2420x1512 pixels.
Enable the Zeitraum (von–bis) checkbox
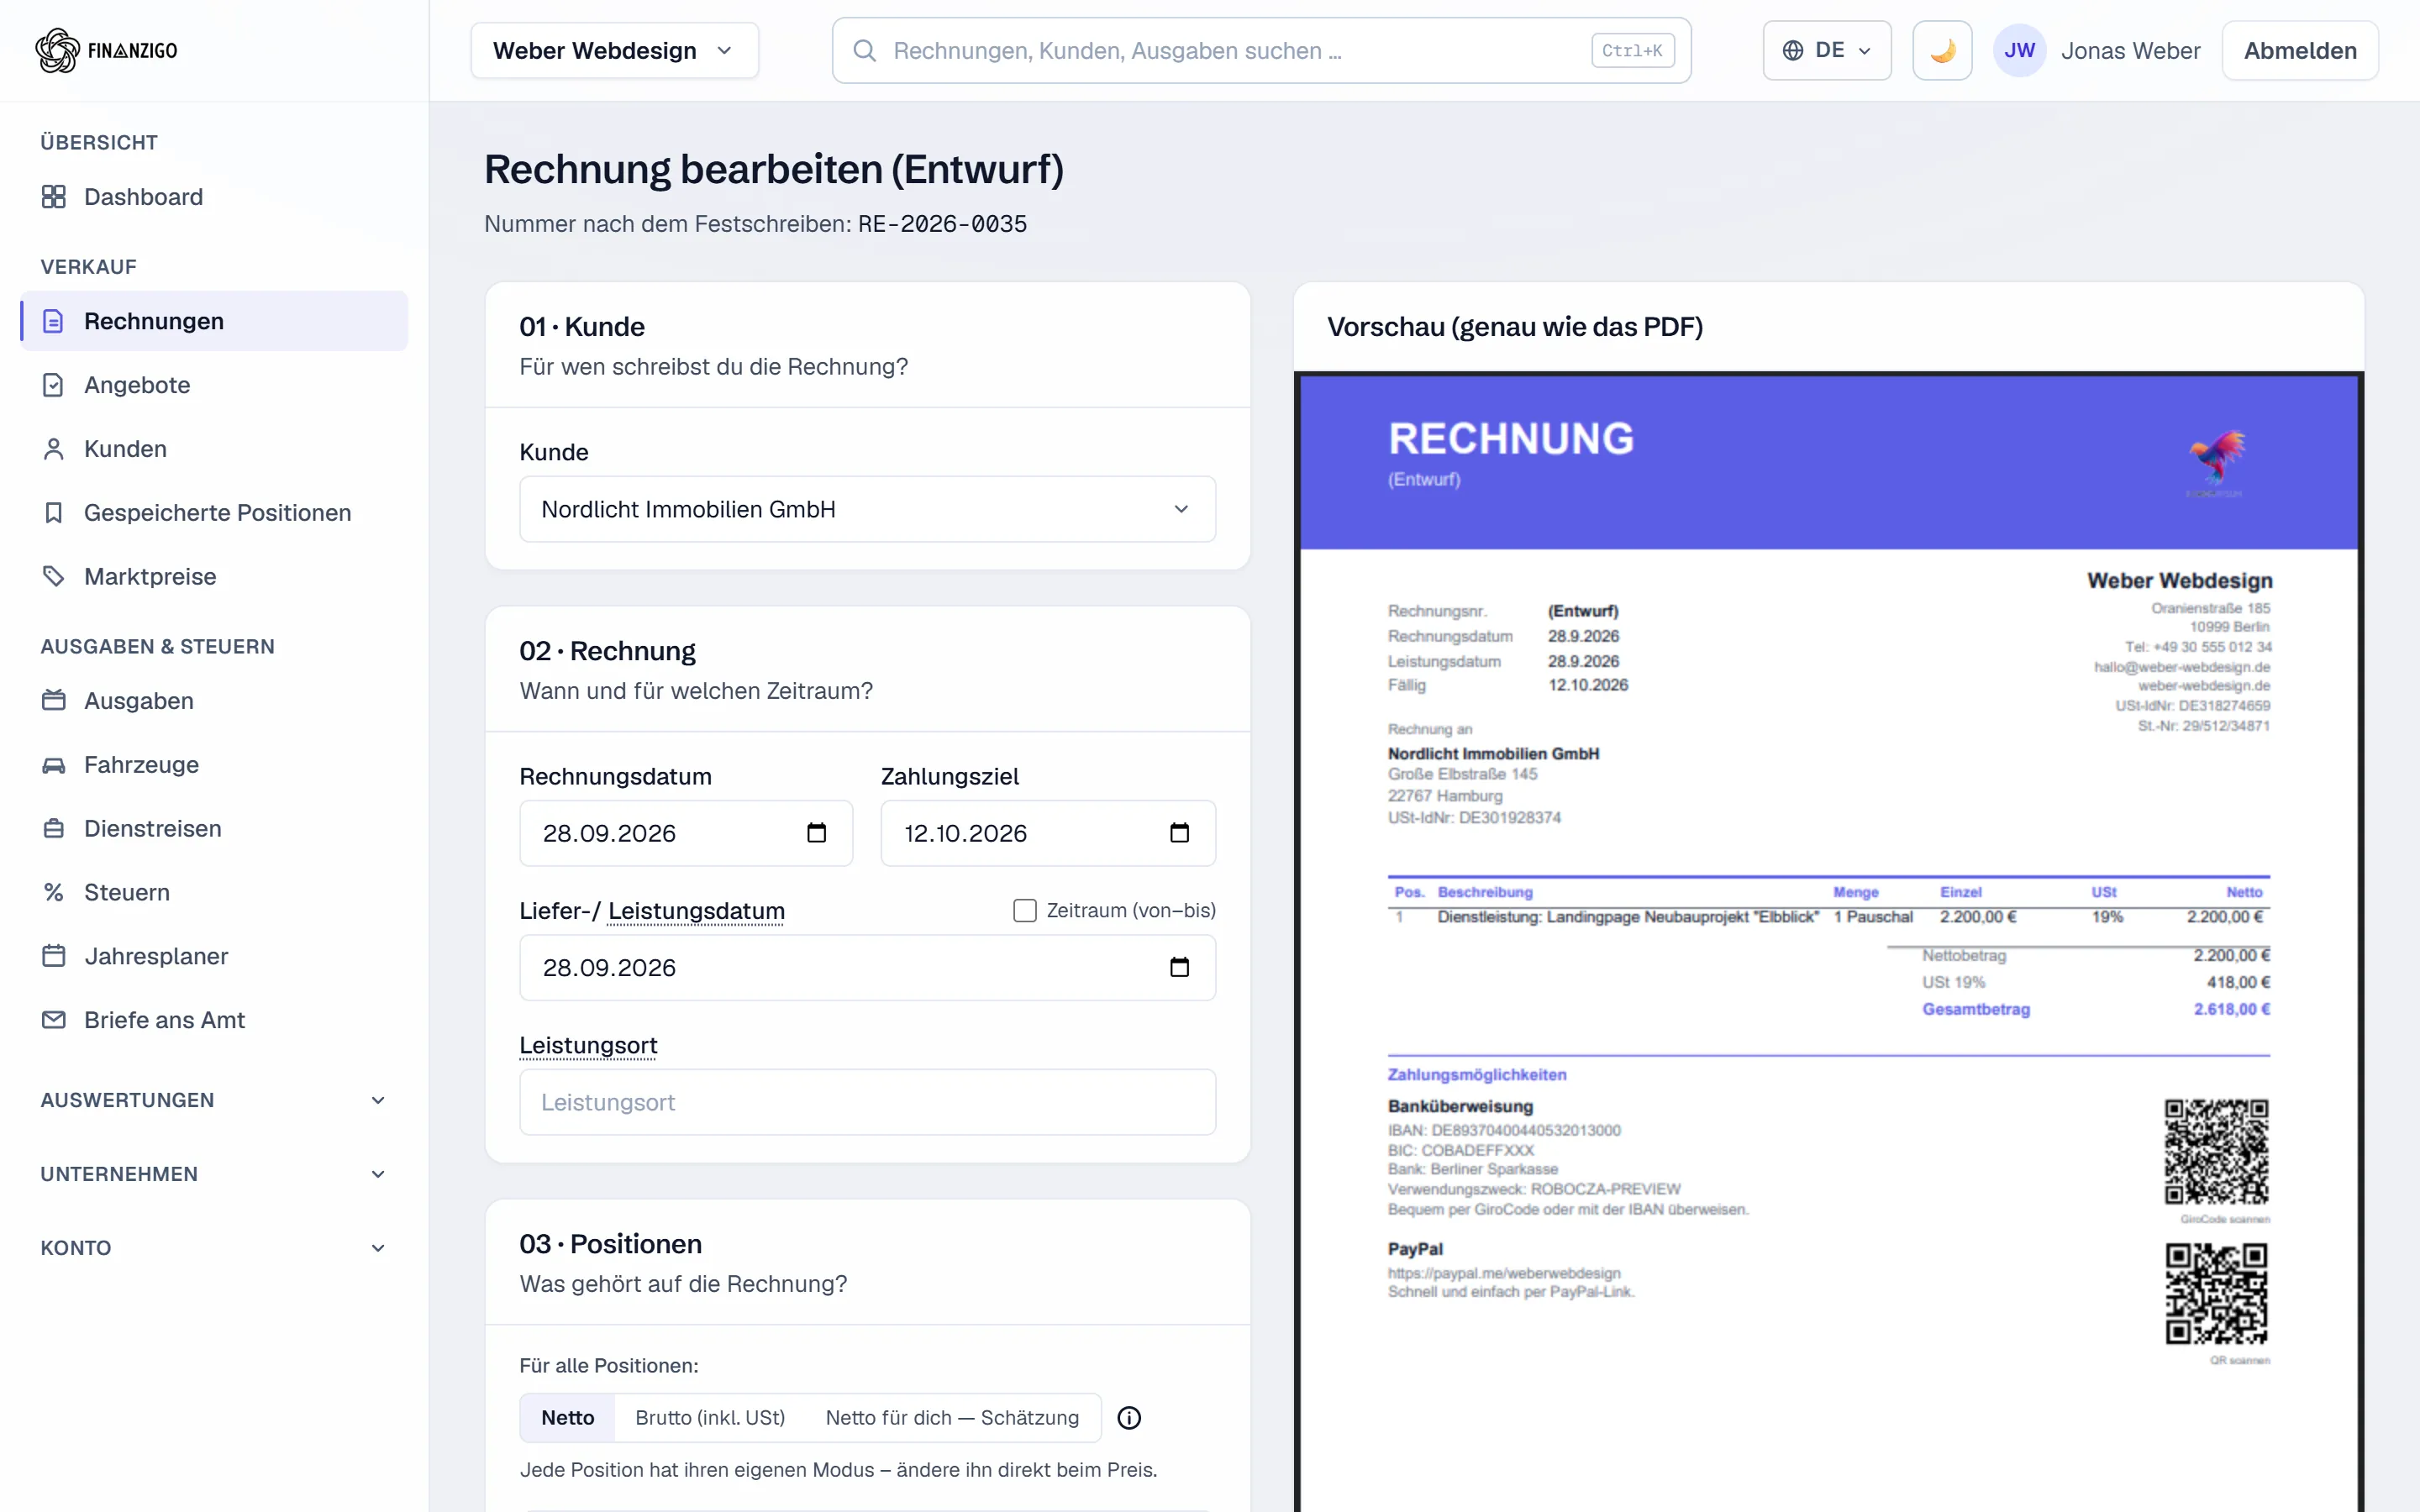(x=1025, y=910)
